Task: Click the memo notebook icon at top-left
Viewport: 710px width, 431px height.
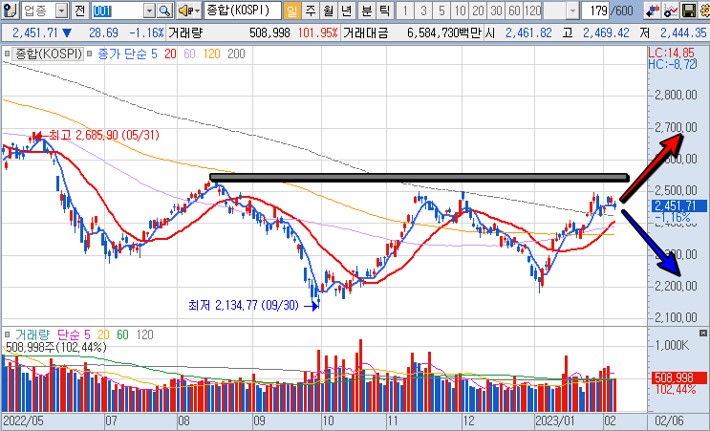Action: coord(10,11)
